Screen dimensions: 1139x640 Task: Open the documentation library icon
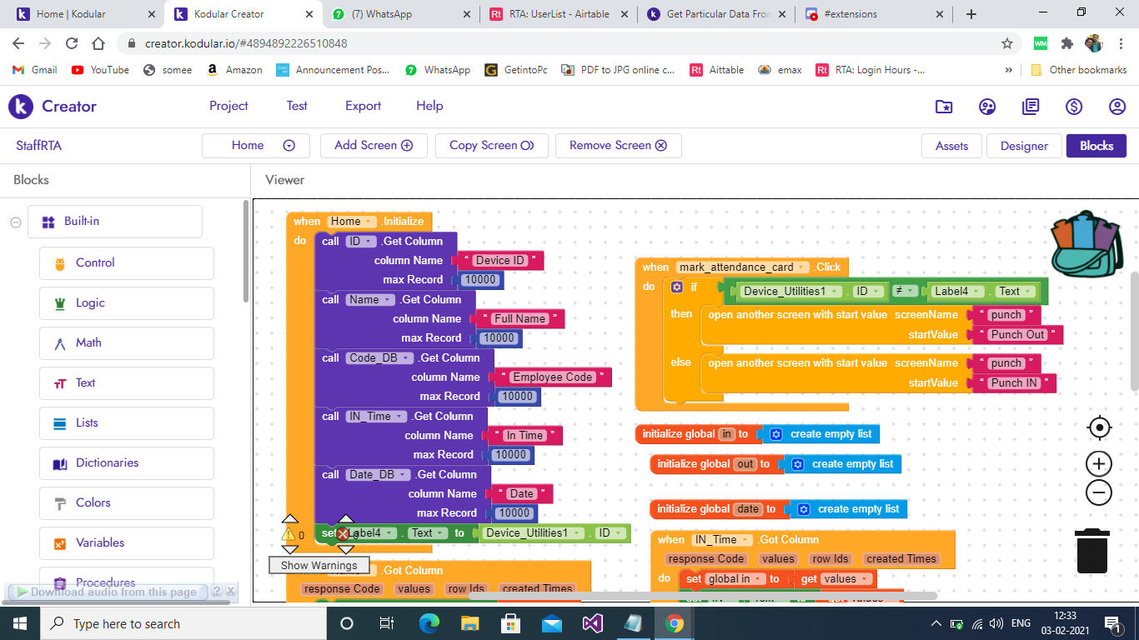[x=1031, y=107]
